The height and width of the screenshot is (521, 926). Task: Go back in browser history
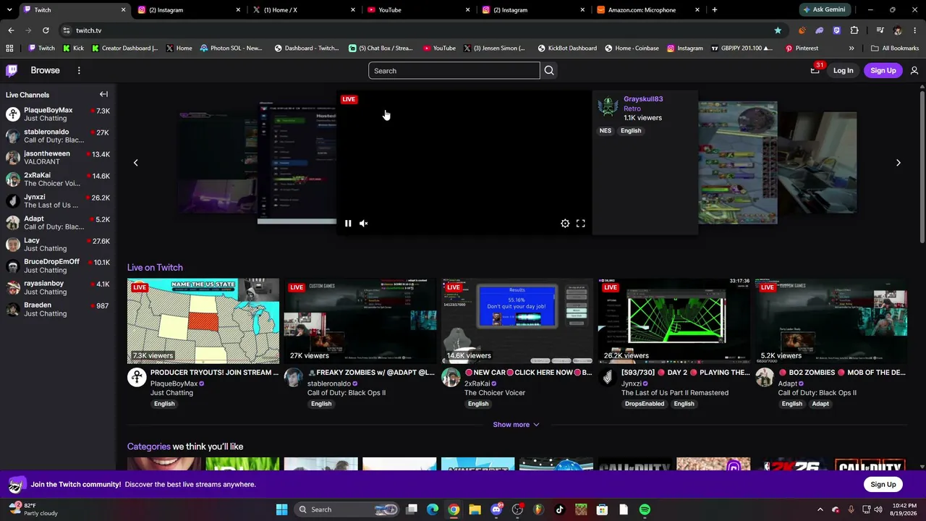11,30
